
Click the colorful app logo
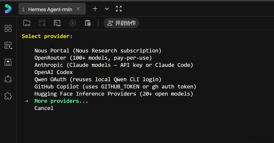[8, 9]
